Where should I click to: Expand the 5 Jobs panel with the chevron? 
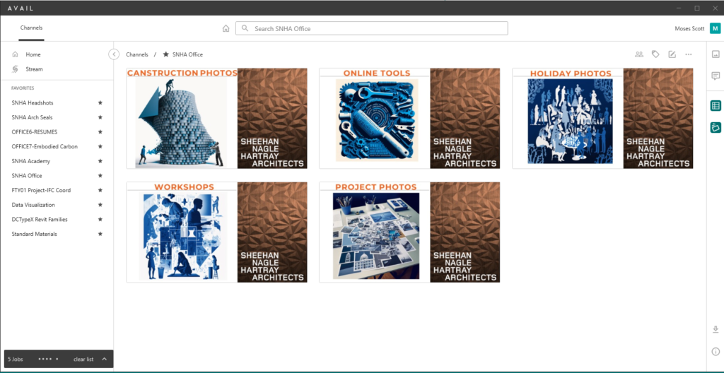click(105, 359)
